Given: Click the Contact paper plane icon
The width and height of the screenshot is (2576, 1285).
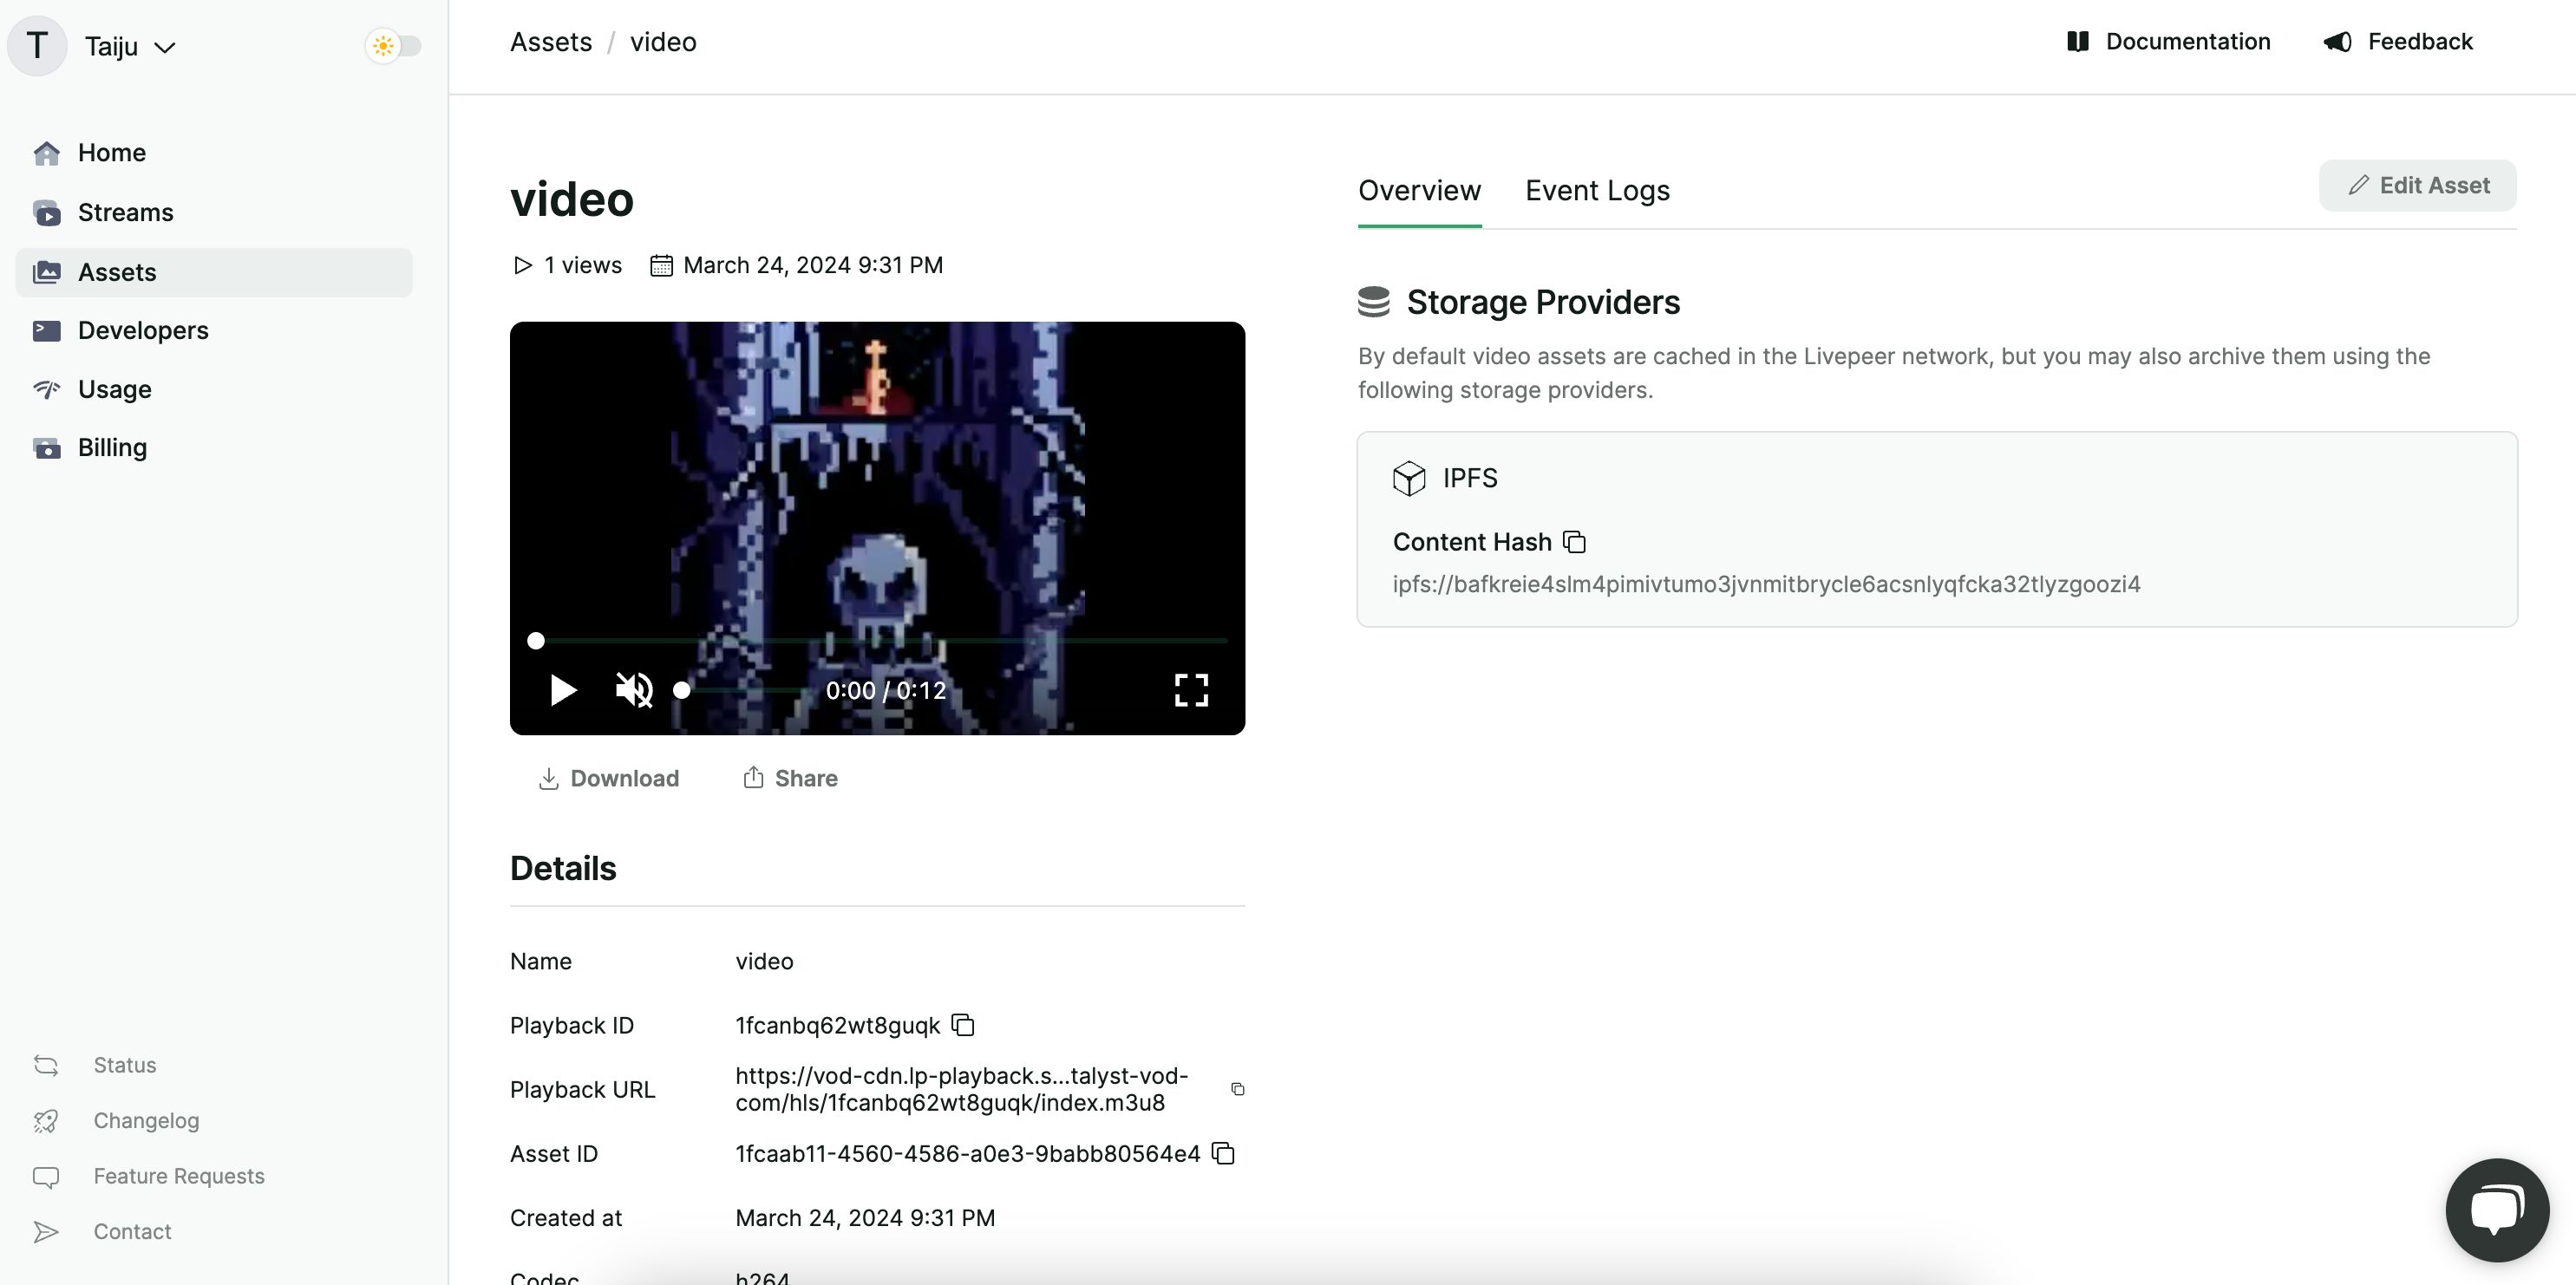Looking at the screenshot, I should click(x=46, y=1232).
